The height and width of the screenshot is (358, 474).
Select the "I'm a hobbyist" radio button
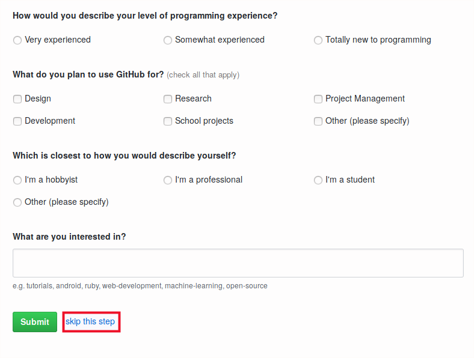pyautogui.click(x=17, y=180)
